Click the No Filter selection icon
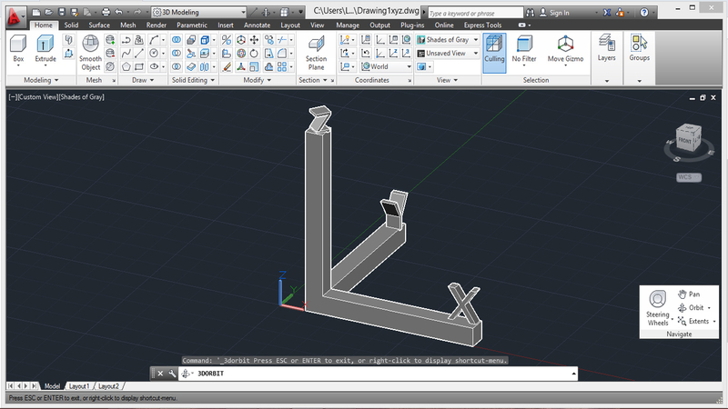Image resolution: width=728 pixels, height=409 pixels. click(x=524, y=44)
